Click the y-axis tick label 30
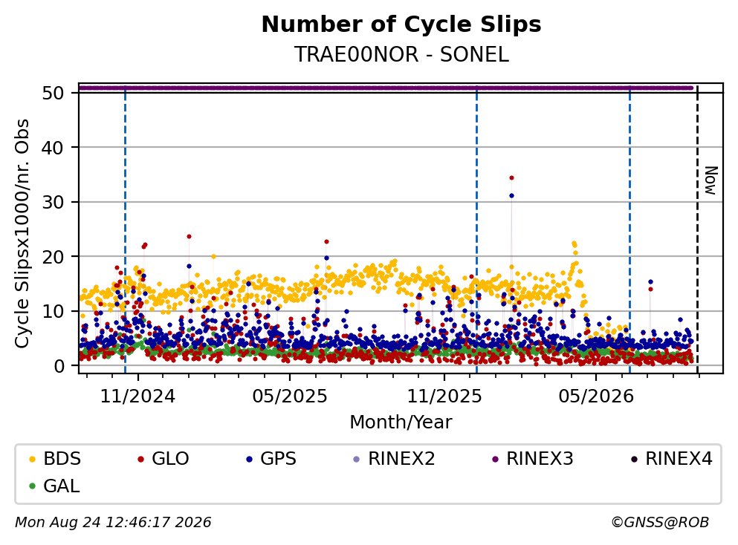This screenshot has height=545, width=738. [53, 202]
